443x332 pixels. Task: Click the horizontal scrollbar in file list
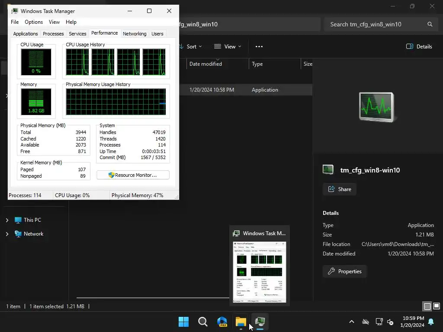click(153, 297)
